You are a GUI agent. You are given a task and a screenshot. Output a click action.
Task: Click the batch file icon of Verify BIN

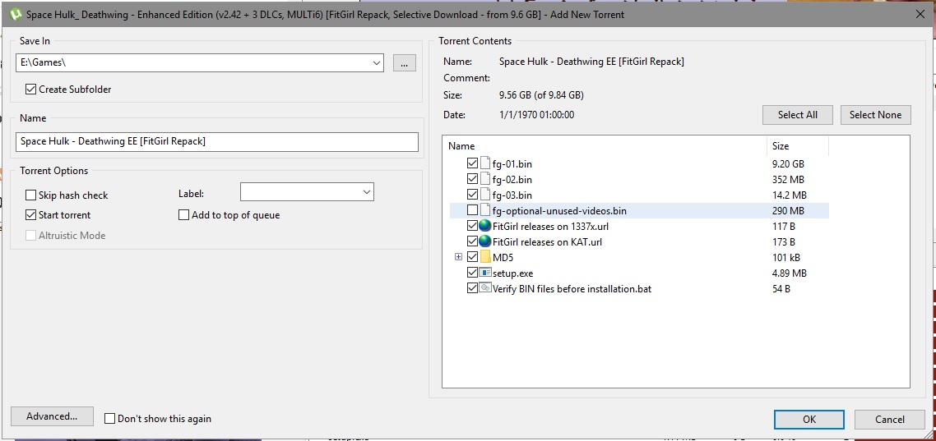pyautogui.click(x=485, y=288)
